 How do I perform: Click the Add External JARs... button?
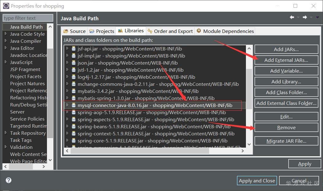tap(286, 60)
